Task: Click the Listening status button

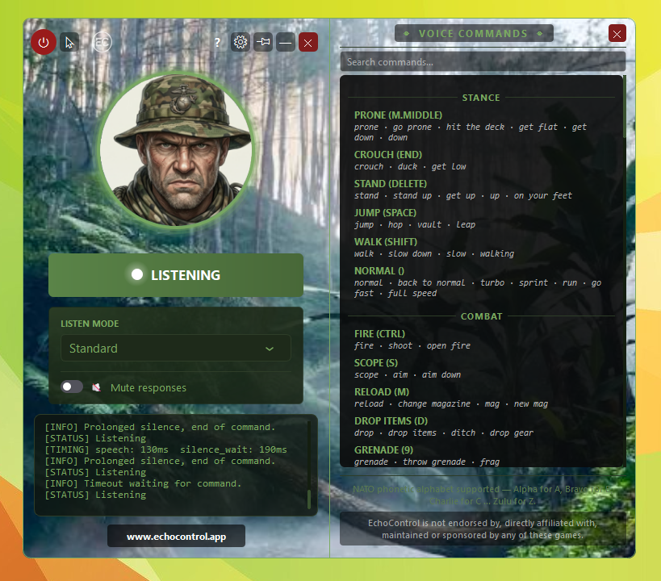Action: pos(176,275)
